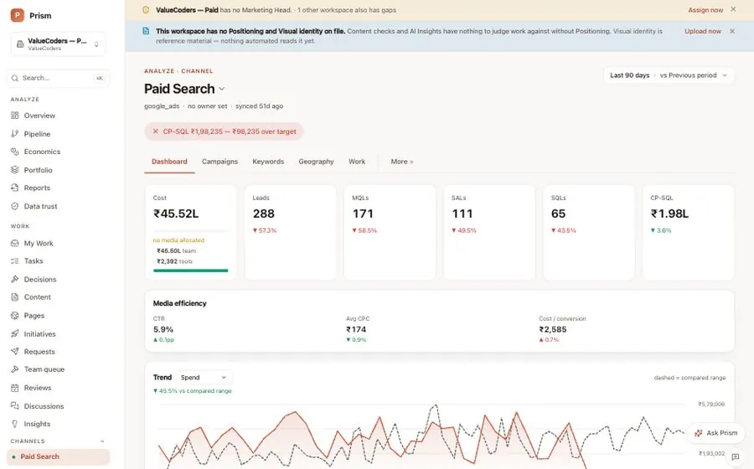Dismiss the Marketing Head warning banner

click(733, 9)
